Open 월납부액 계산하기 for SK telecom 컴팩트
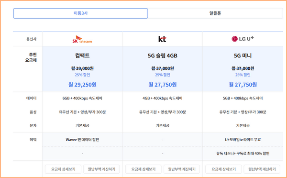Viewport: 287px width, 178px height. click(101, 169)
